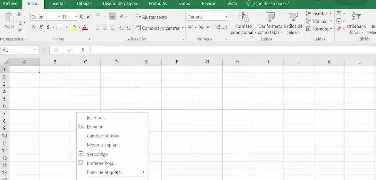Click the insert function fx icon
The width and height of the screenshot is (376, 180).
click(x=83, y=50)
